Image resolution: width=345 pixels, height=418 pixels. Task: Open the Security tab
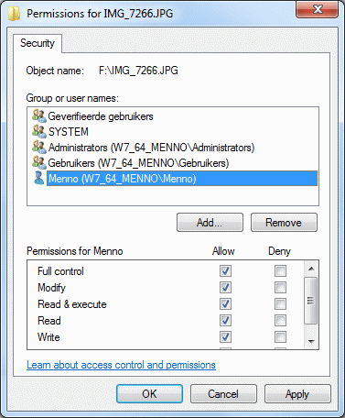tap(38, 43)
